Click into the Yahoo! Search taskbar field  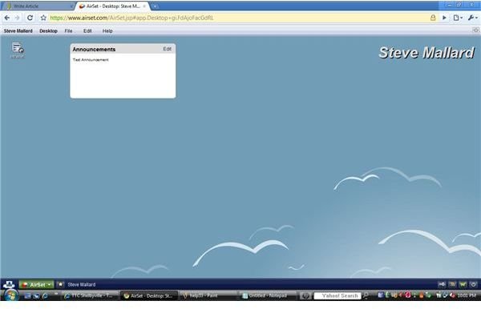(338, 295)
